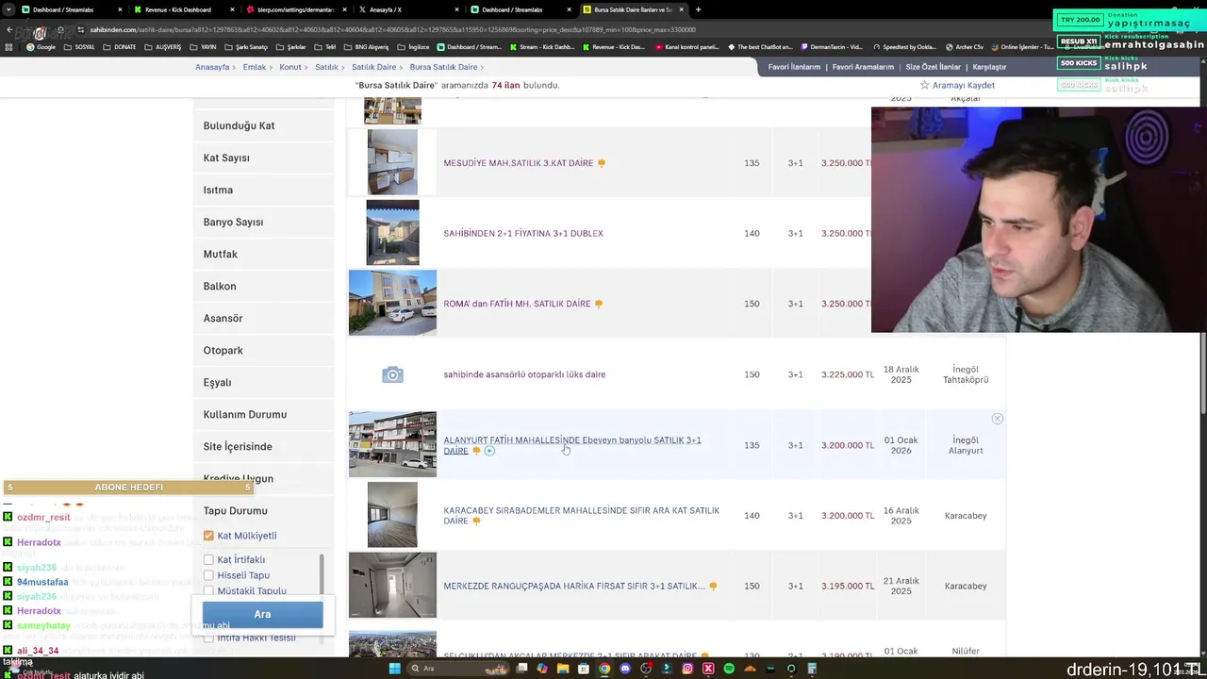This screenshot has height=679, width=1207.
Task: Open MESUDİYE MAH.SATILIK 3.KAT DAİRE listing
Action: tap(519, 163)
